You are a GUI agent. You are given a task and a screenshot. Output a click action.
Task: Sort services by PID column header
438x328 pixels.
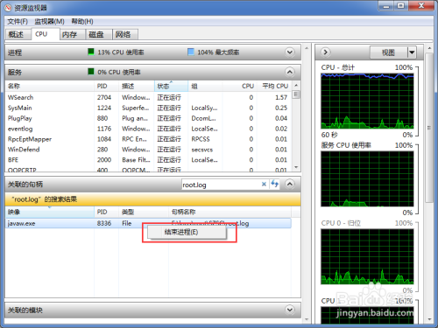pos(107,86)
